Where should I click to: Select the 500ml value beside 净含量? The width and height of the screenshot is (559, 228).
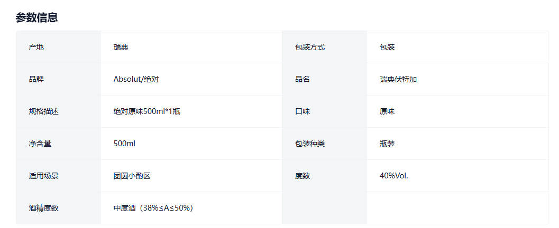[x=124, y=144]
